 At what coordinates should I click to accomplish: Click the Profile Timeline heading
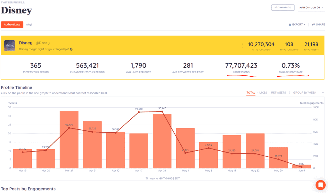coord(17,88)
